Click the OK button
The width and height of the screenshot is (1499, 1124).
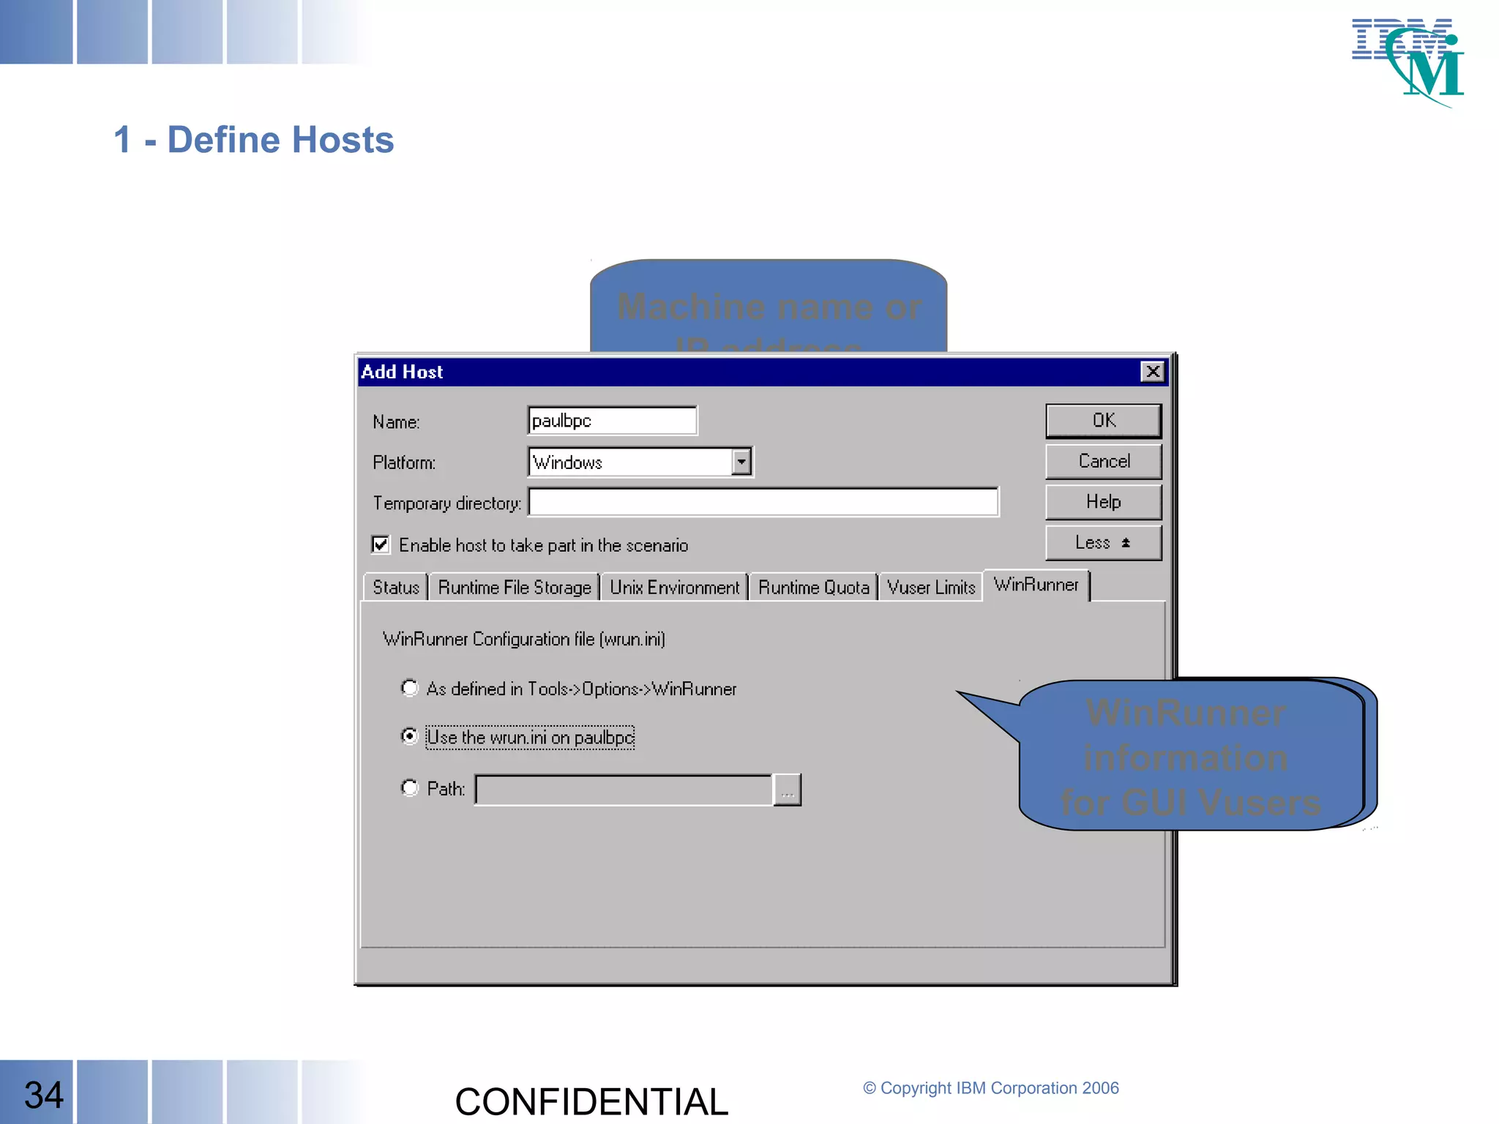point(1103,420)
